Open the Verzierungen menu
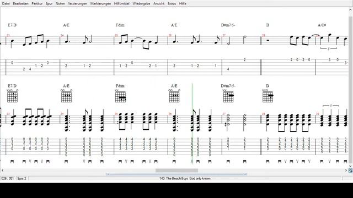This screenshot has height=198, width=353. point(77,4)
